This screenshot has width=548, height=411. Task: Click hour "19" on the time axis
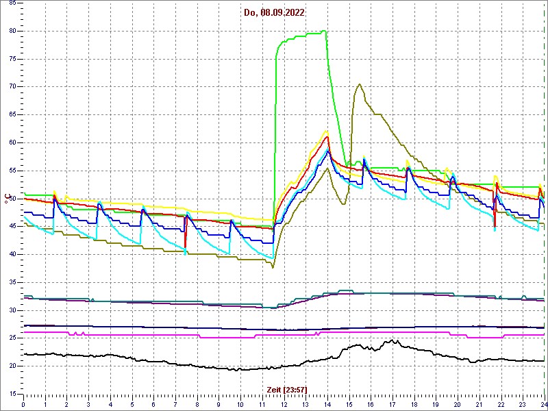tap(436, 404)
